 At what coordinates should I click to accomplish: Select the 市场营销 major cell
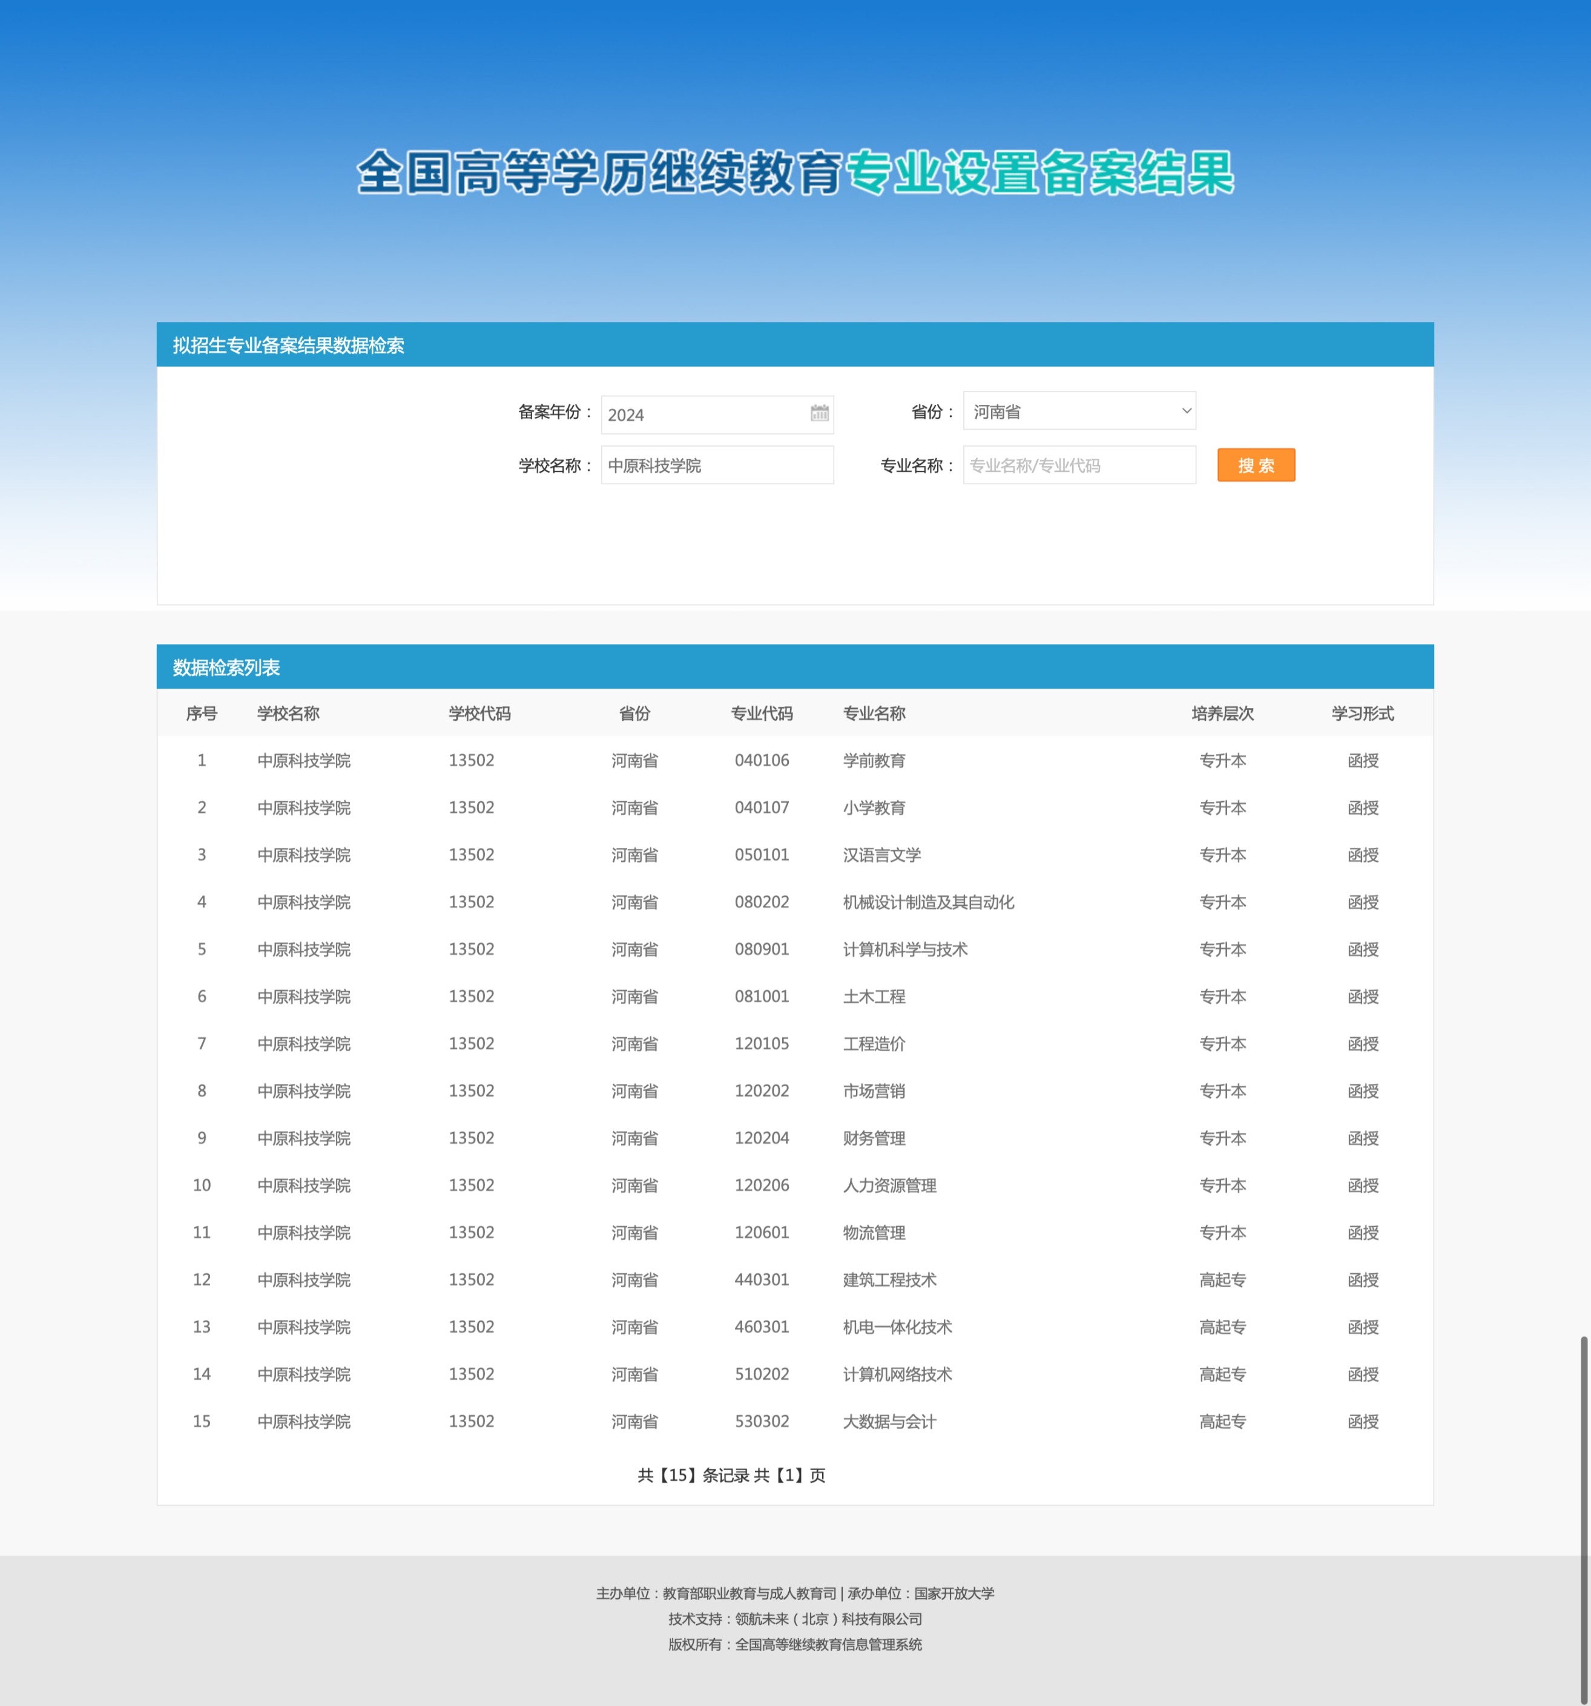click(874, 1092)
